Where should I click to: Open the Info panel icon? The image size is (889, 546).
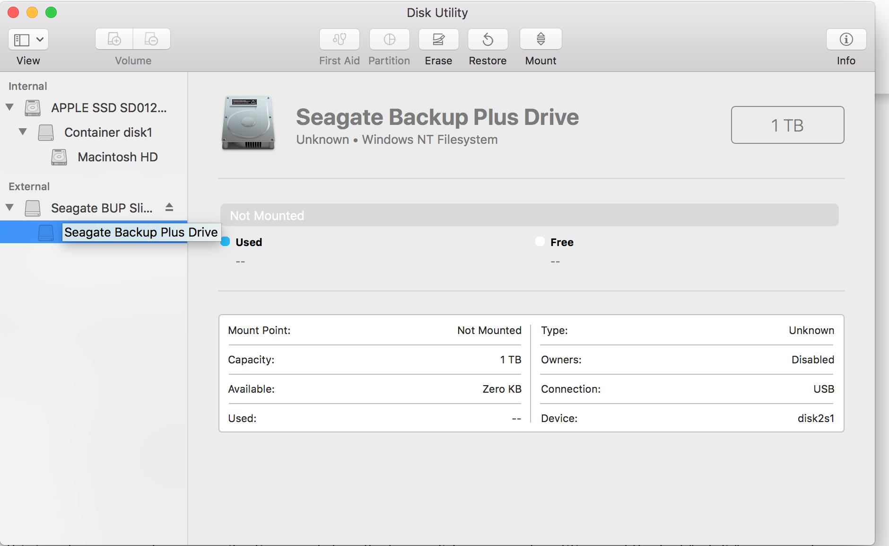(x=846, y=39)
